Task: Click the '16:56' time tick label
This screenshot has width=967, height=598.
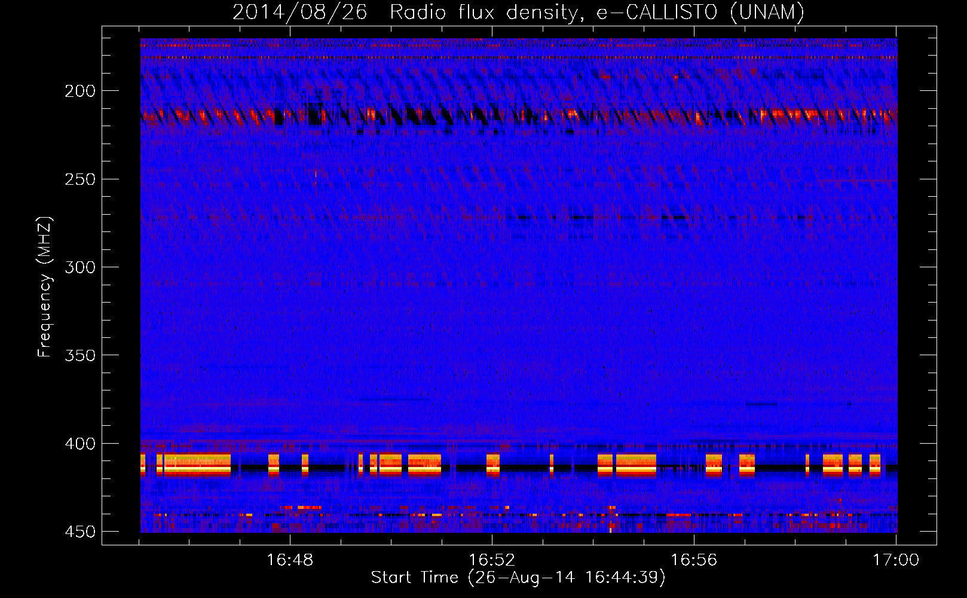Action: tap(694, 560)
